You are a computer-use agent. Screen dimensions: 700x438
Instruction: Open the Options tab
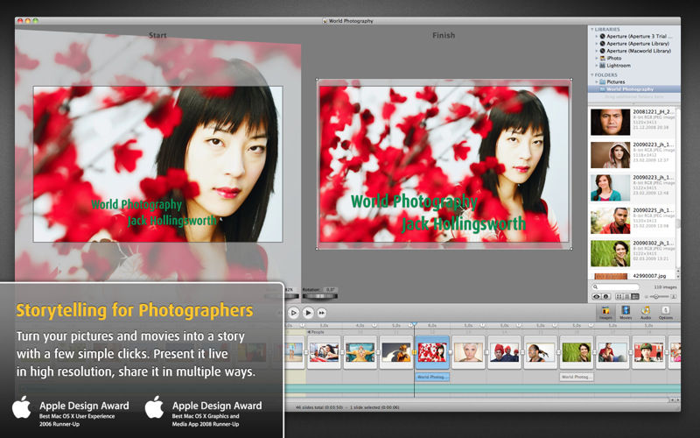point(666,313)
